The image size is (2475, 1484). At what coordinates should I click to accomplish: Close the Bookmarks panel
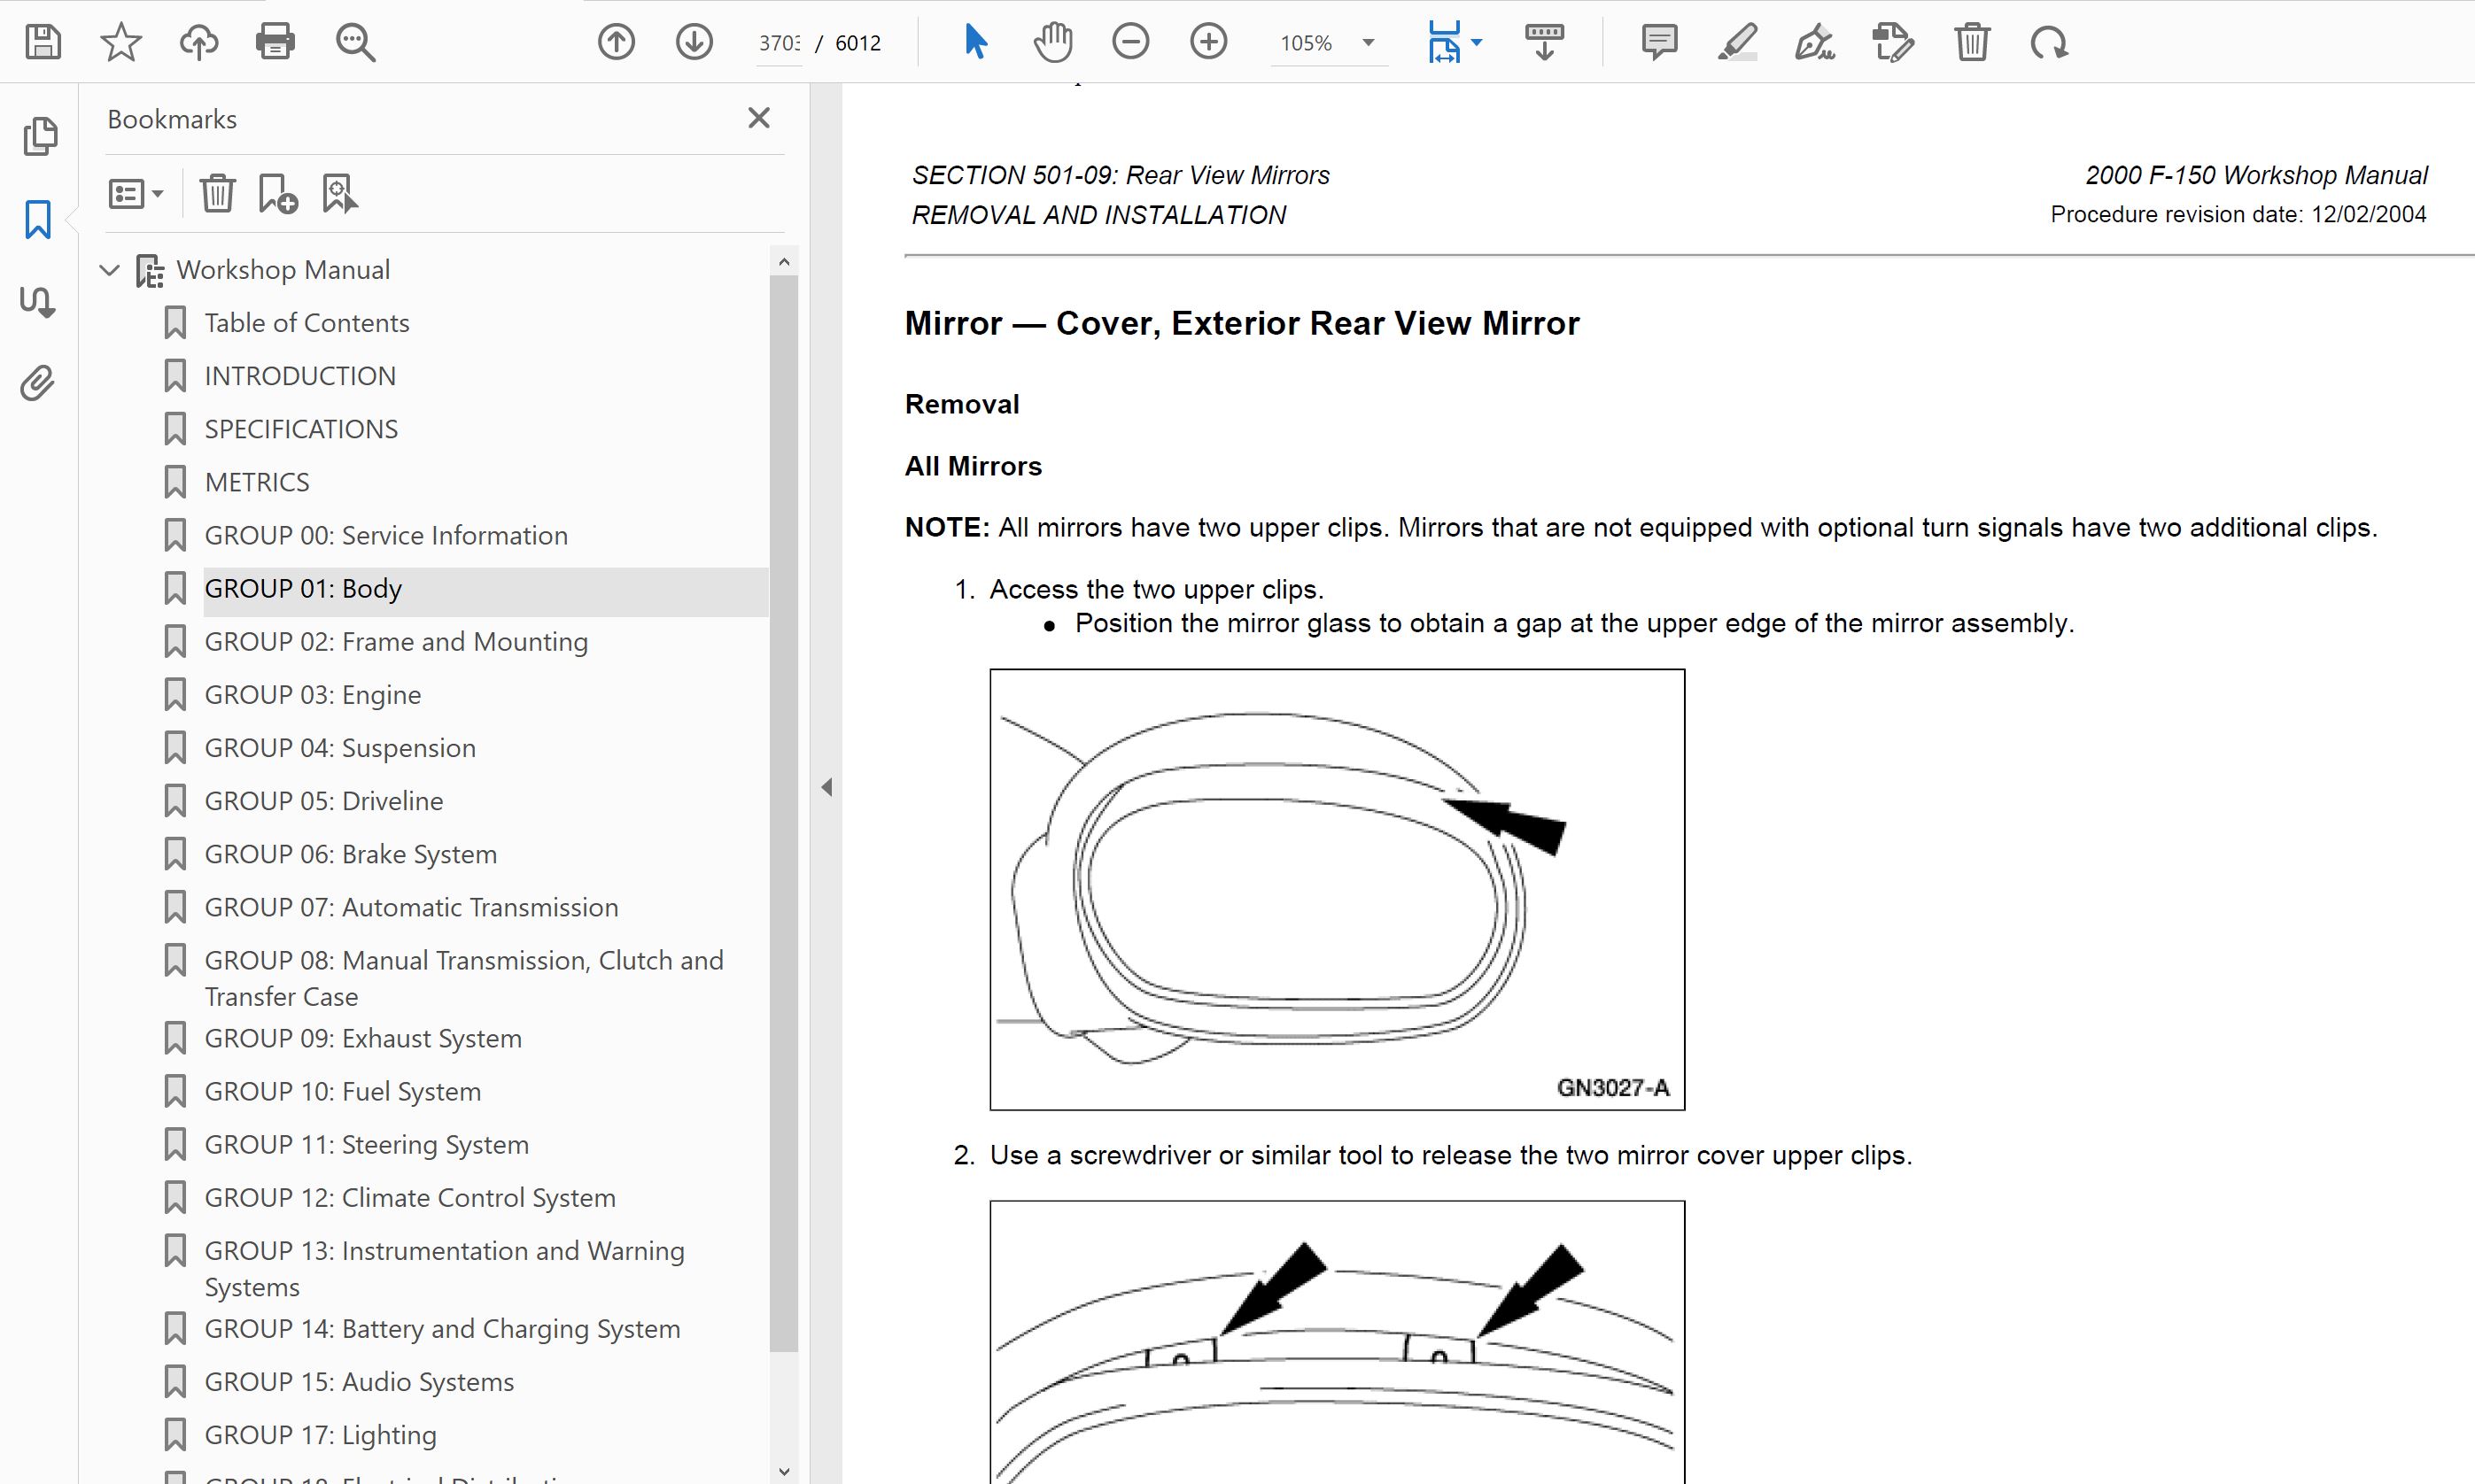point(758,118)
